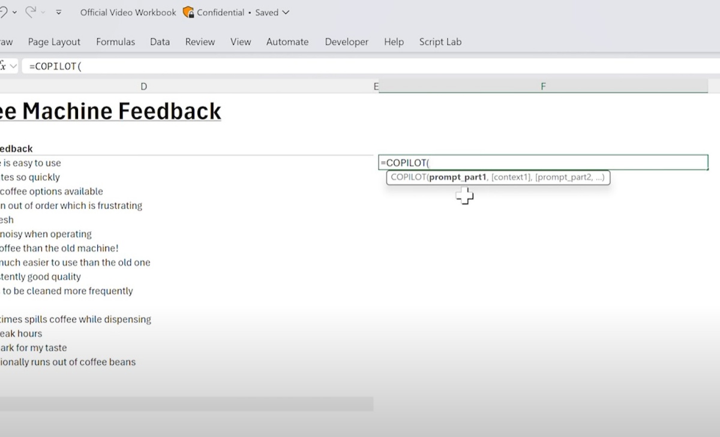
Task: Select the 'Machine Feedback' title cell
Action: click(x=110, y=111)
